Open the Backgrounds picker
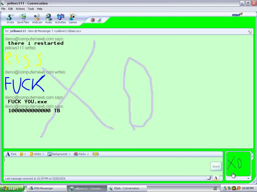The height and width of the screenshot is (192, 257). [57, 154]
